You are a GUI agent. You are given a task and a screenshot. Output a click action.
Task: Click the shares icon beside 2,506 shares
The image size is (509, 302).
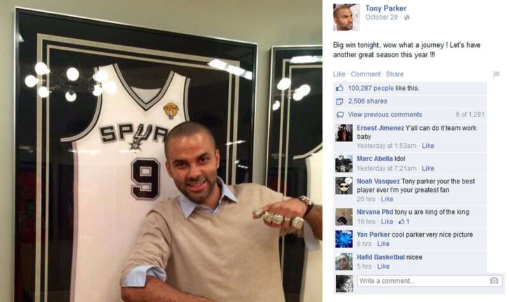click(340, 101)
